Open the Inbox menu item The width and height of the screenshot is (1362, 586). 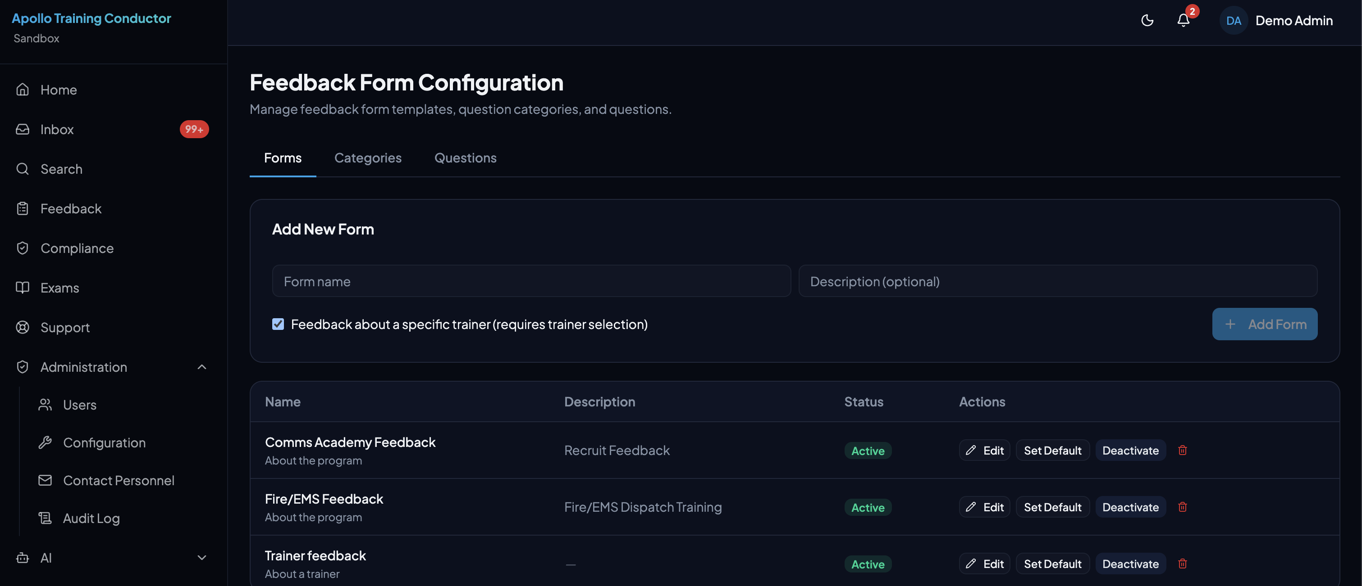(x=113, y=129)
